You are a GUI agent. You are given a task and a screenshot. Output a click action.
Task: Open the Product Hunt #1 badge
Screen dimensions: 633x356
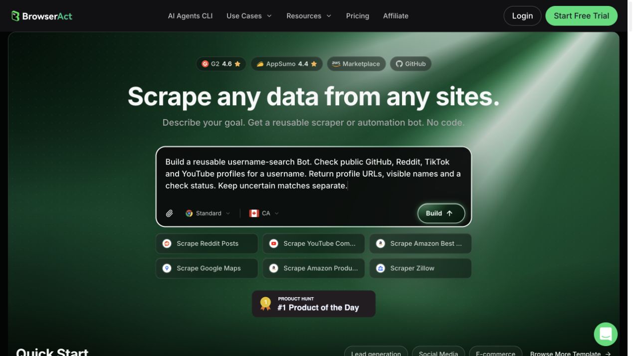[x=314, y=304]
